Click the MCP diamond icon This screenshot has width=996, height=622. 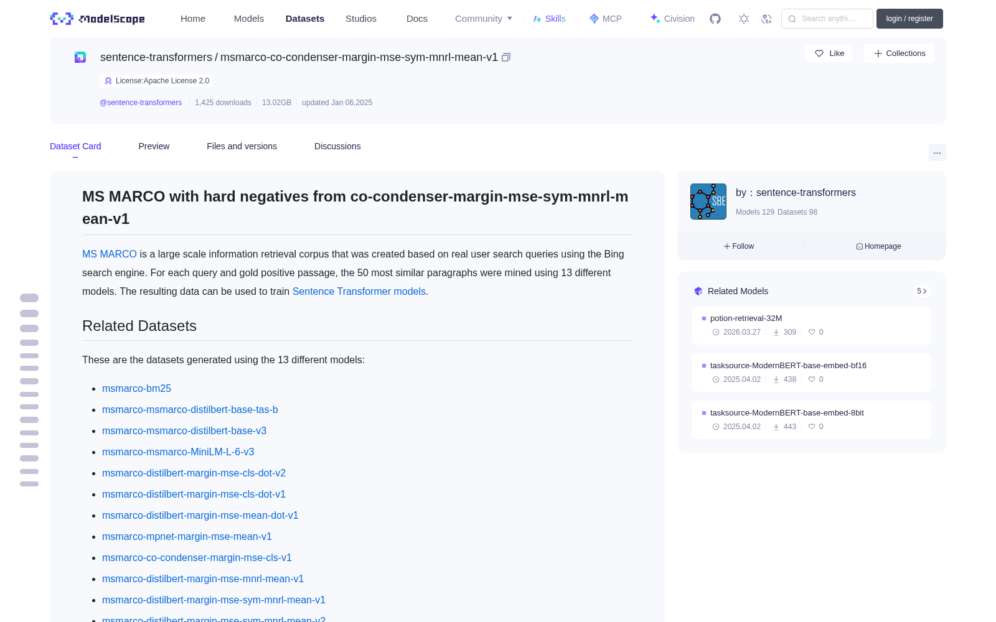(x=594, y=19)
